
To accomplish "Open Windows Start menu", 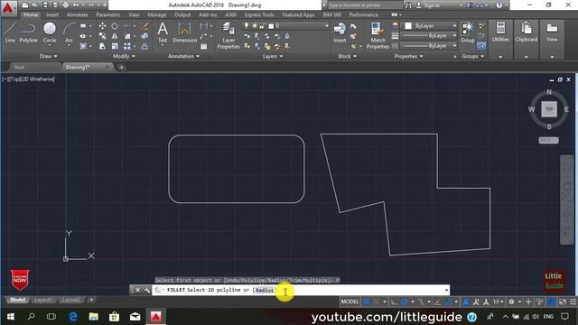I will (10, 317).
